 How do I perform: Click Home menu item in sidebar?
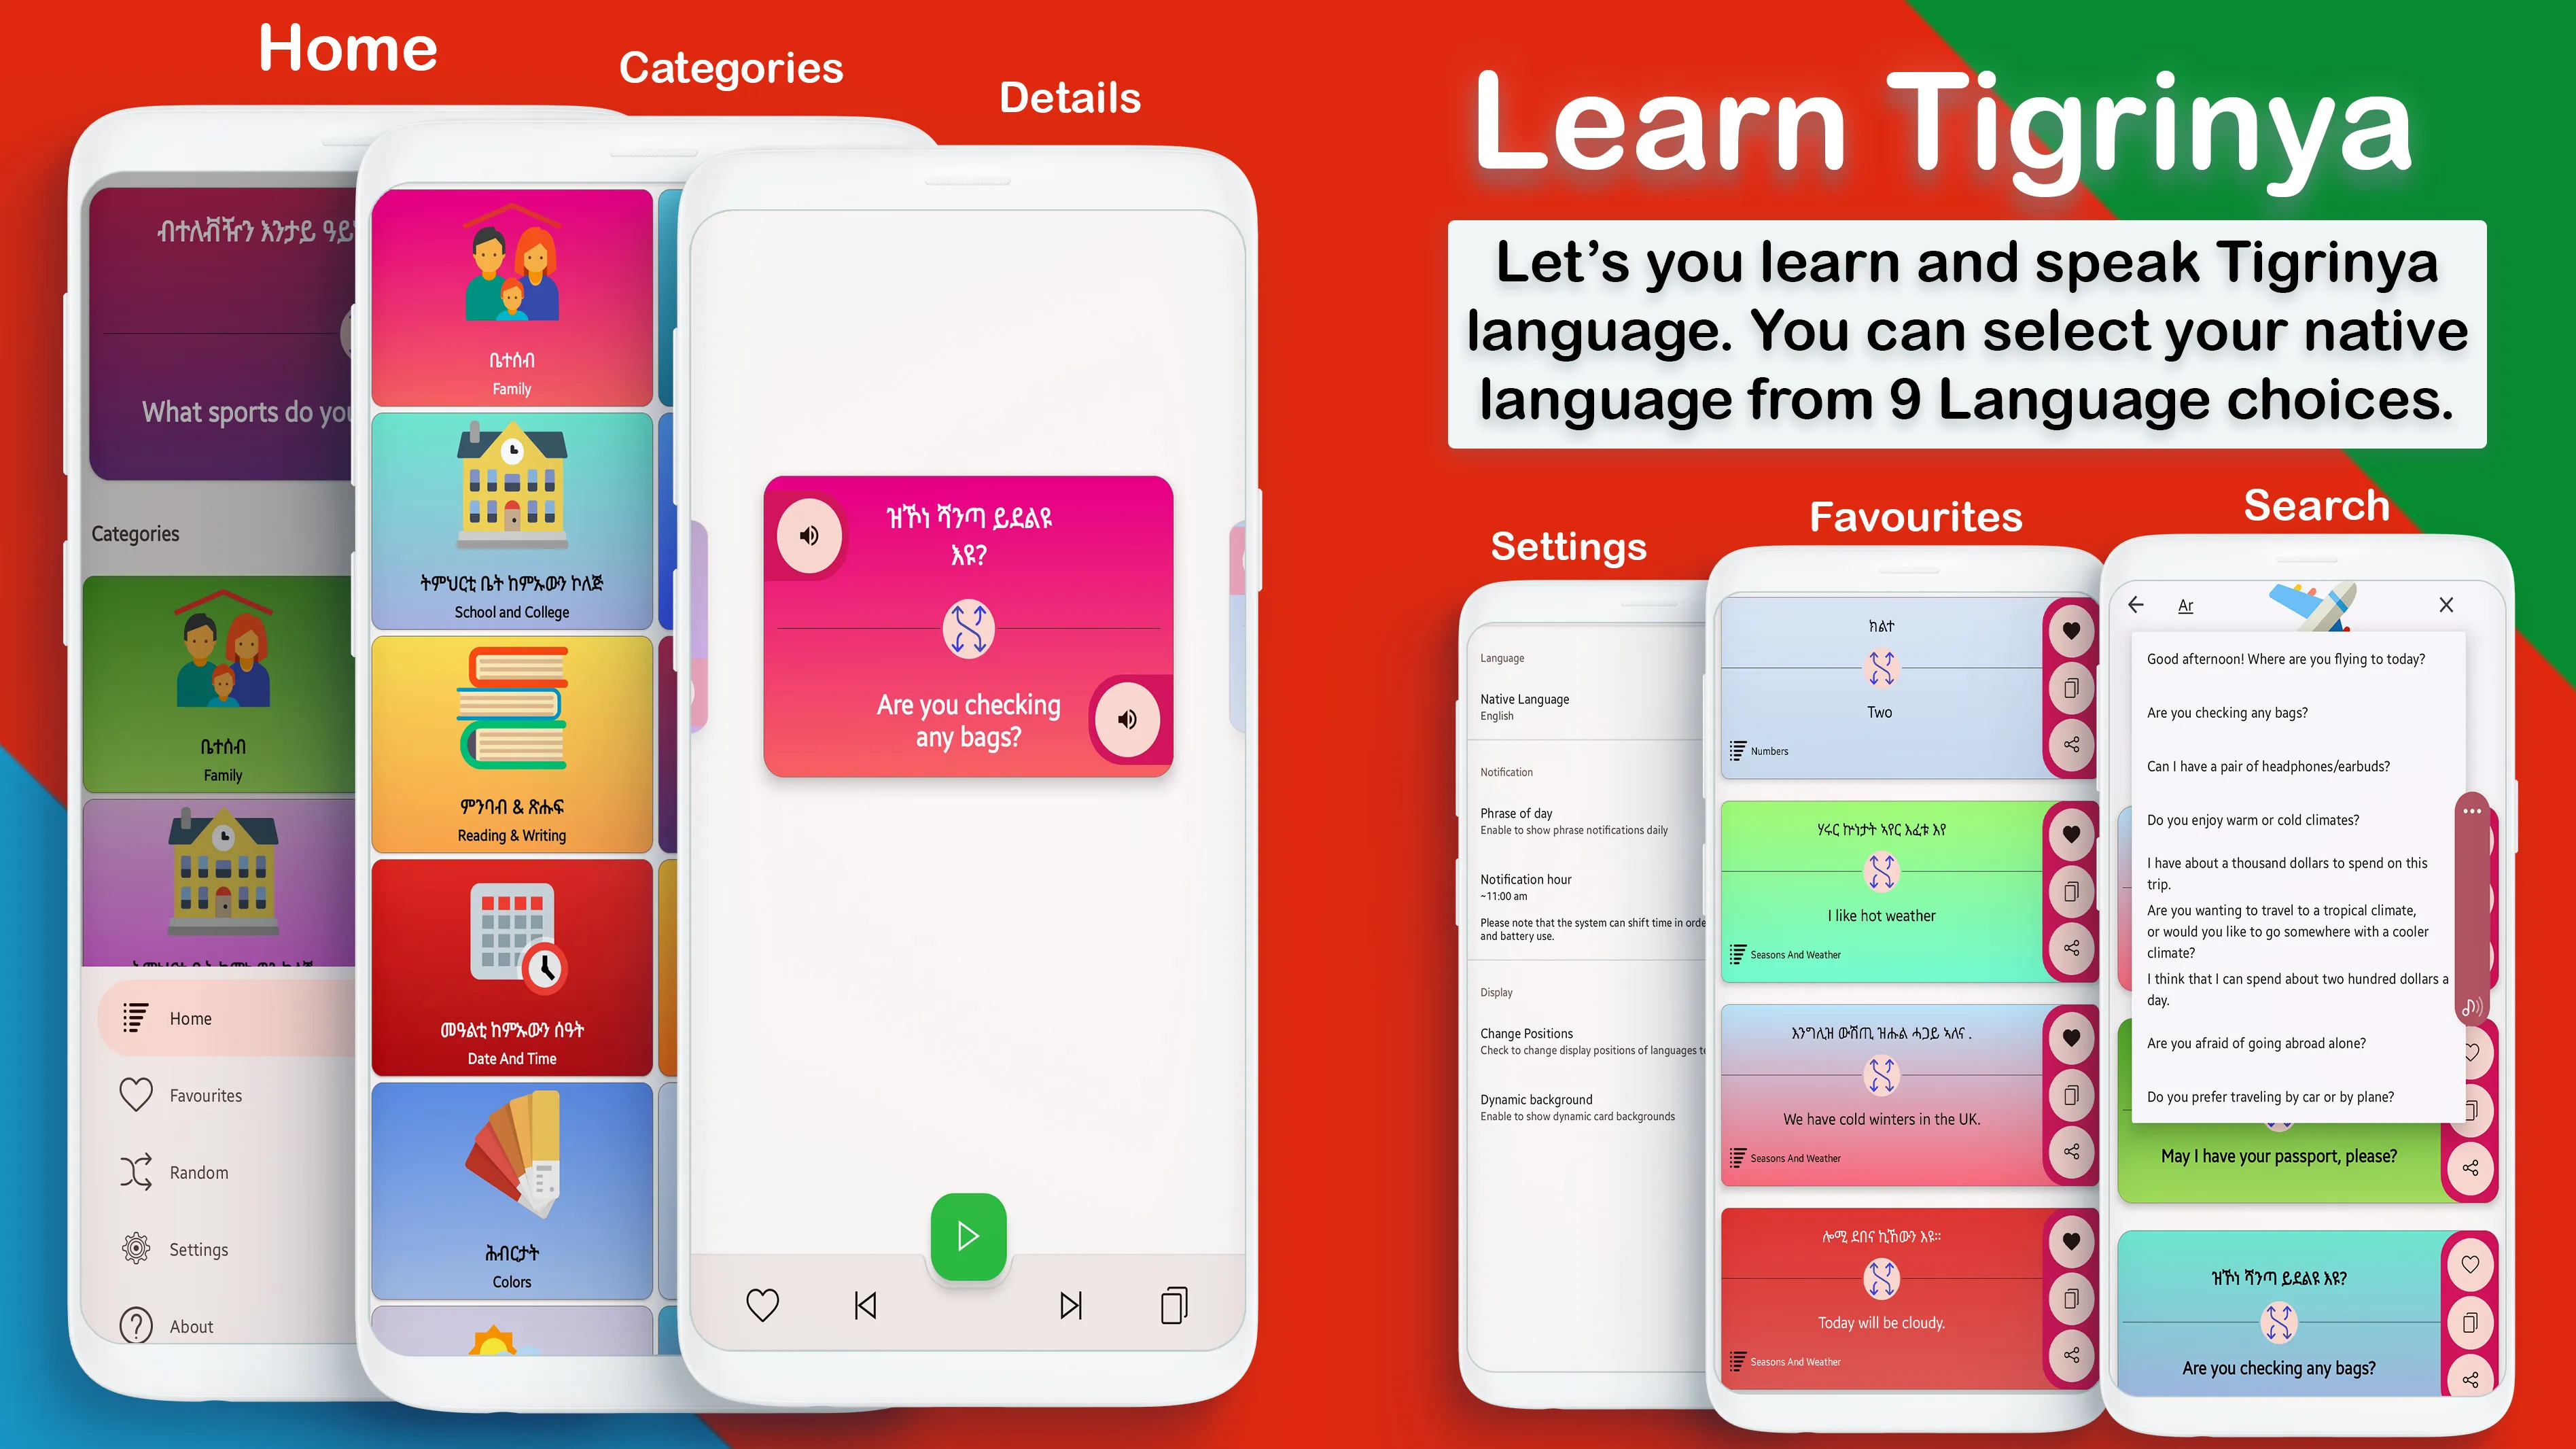click(x=190, y=1017)
